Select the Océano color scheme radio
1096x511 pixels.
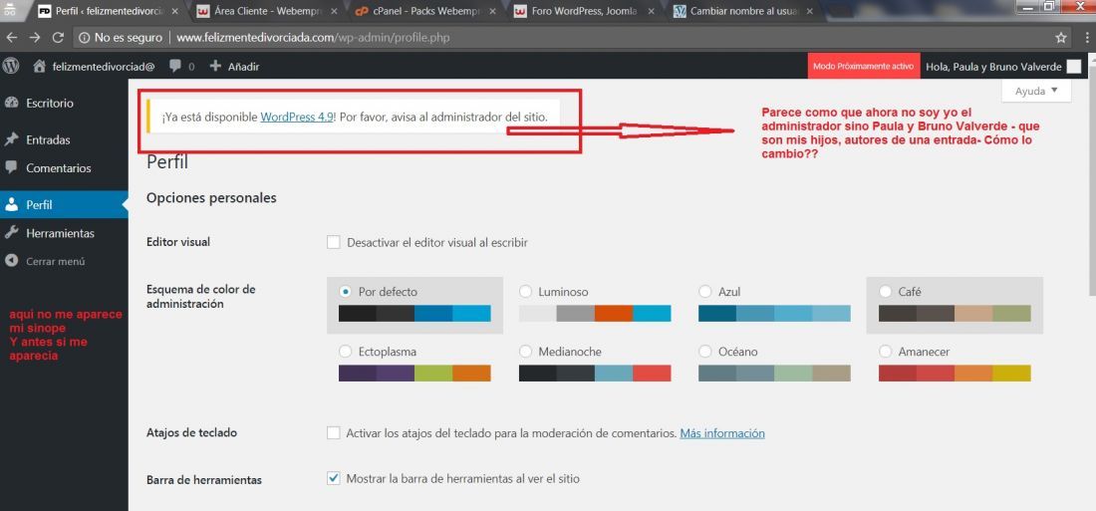pyautogui.click(x=705, y=351)
